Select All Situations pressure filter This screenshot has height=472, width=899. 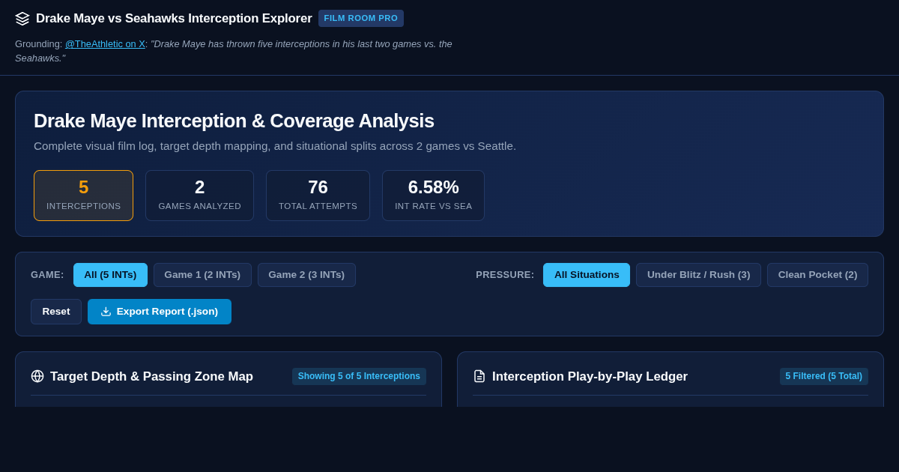[587, 275]
